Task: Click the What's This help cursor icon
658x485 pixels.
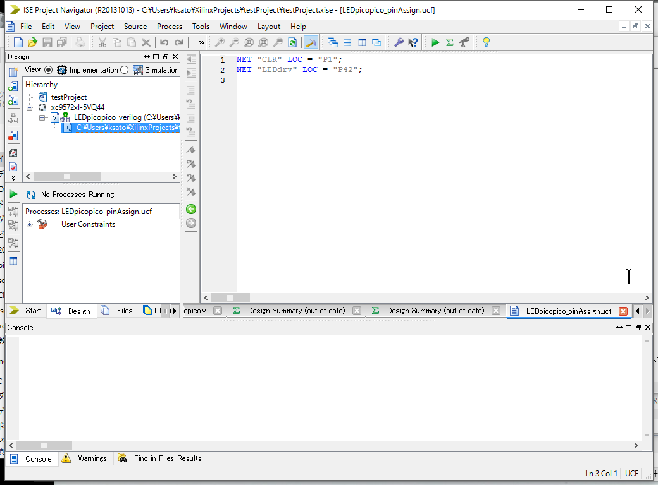Action: [413, 42]
